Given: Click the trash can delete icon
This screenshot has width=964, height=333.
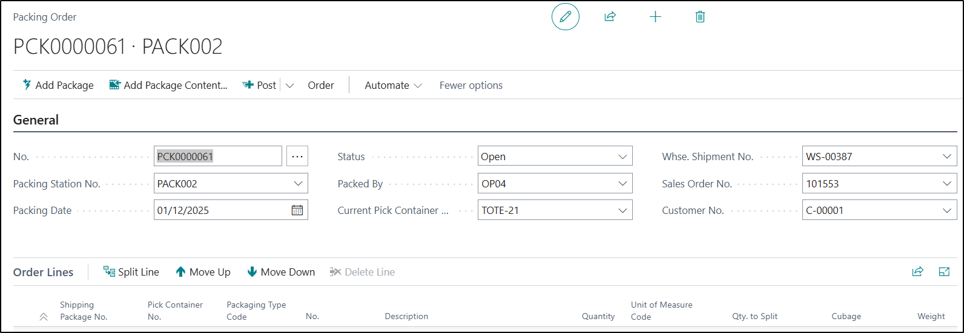Looking at the screenshot, I should point(700,17).
